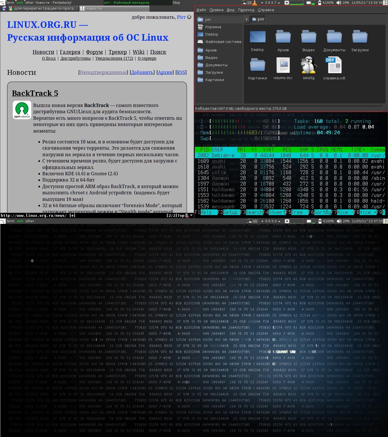388x437 pixels.
Task: Open the Правка menu in Thunar
Action: click(216, 10)
